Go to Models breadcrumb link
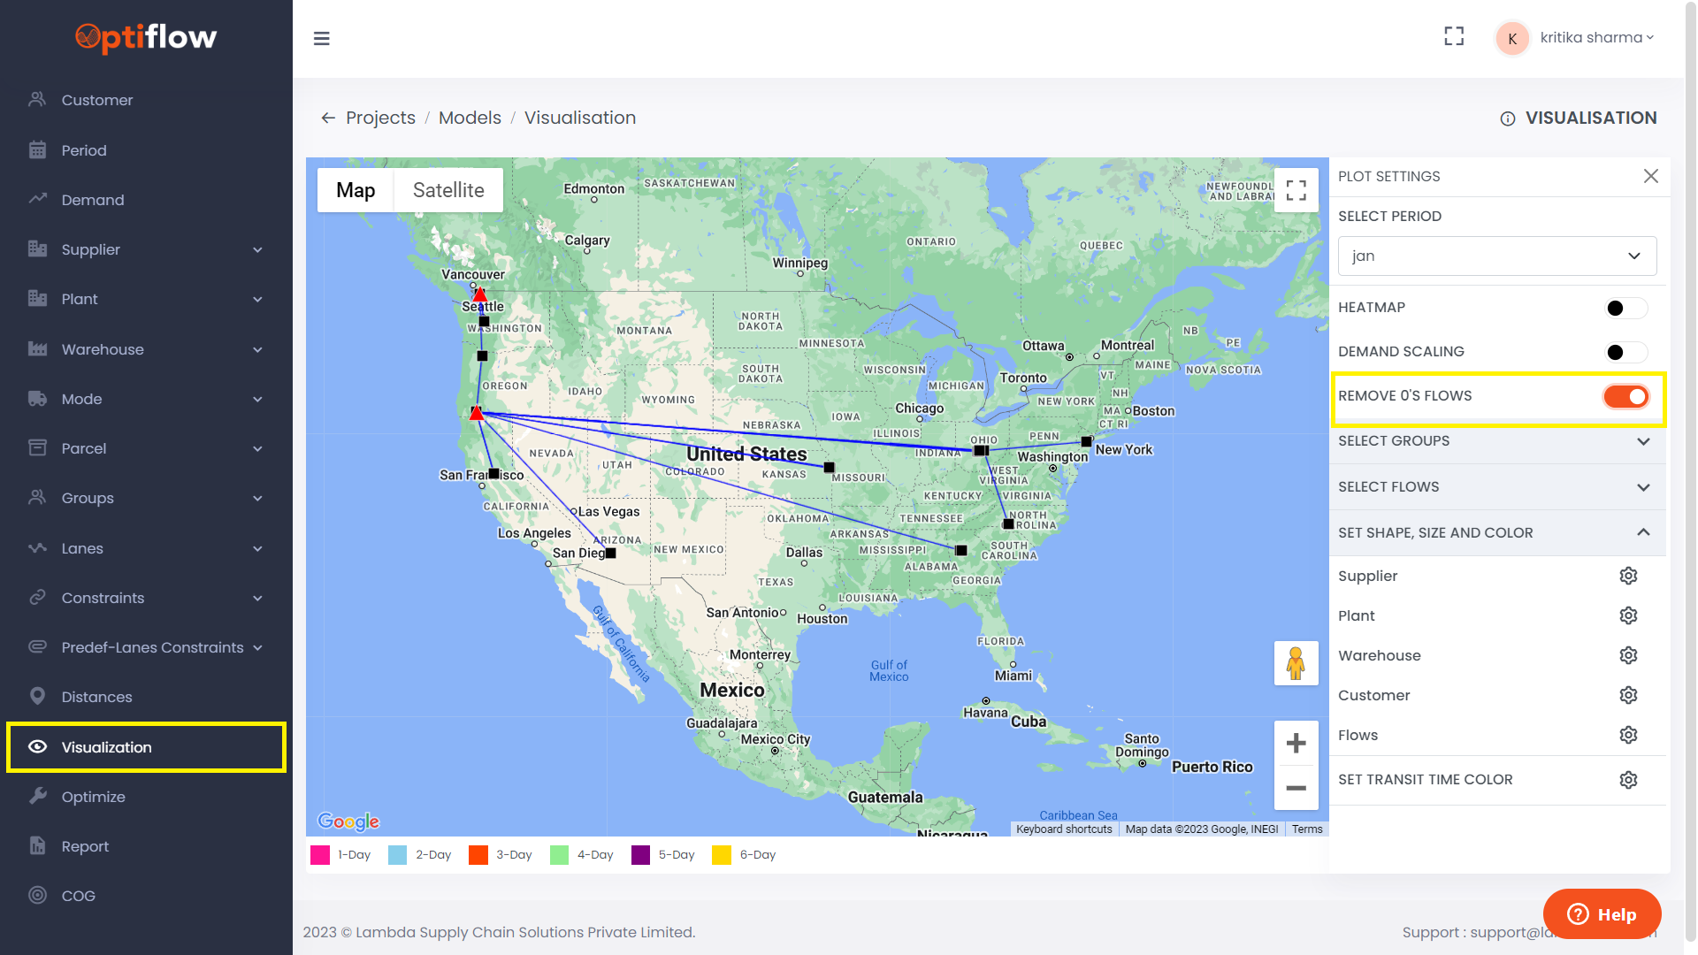Image resolution: width=1698 pixels, height=955 pixels. coord(470,118)
